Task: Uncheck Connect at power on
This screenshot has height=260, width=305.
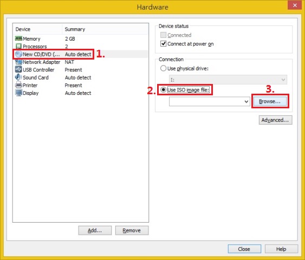Action: point(163,44)
